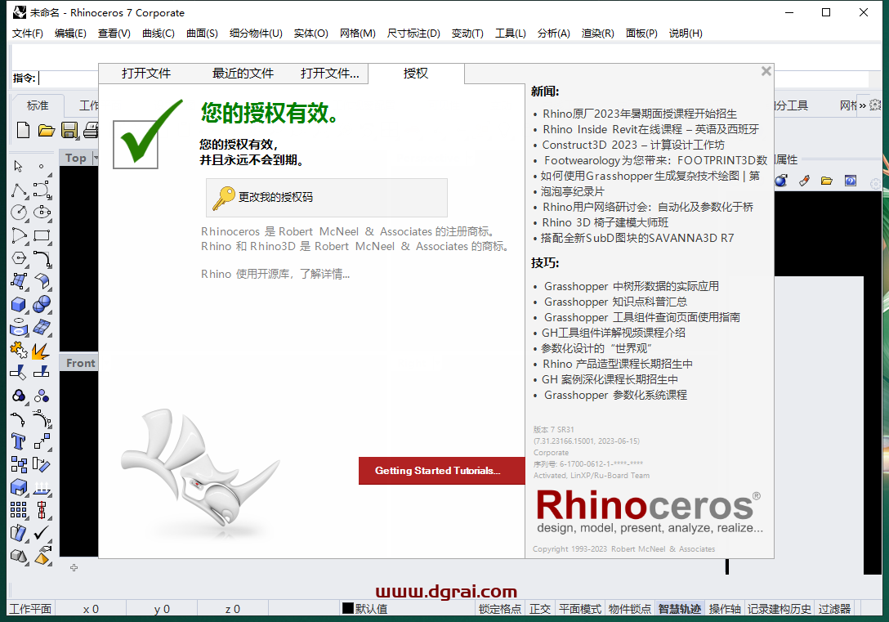Open the 说明(H) help menu

685,33
